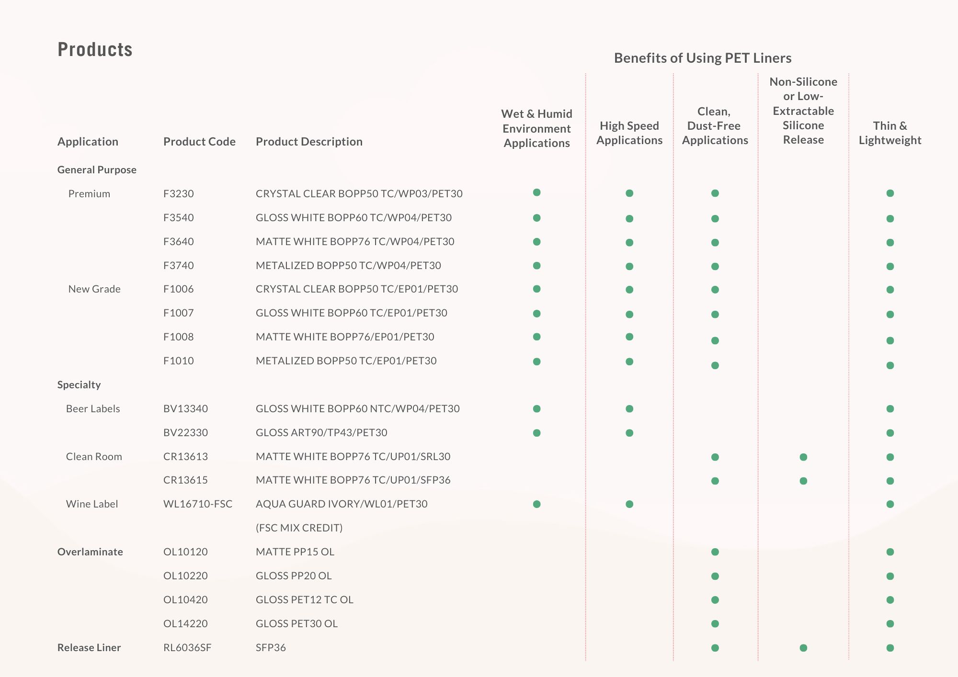Screen dimensions: 958x677
Task: Click OL14220 Thin & Lightweight green dot
Action: tap(890, 624)
